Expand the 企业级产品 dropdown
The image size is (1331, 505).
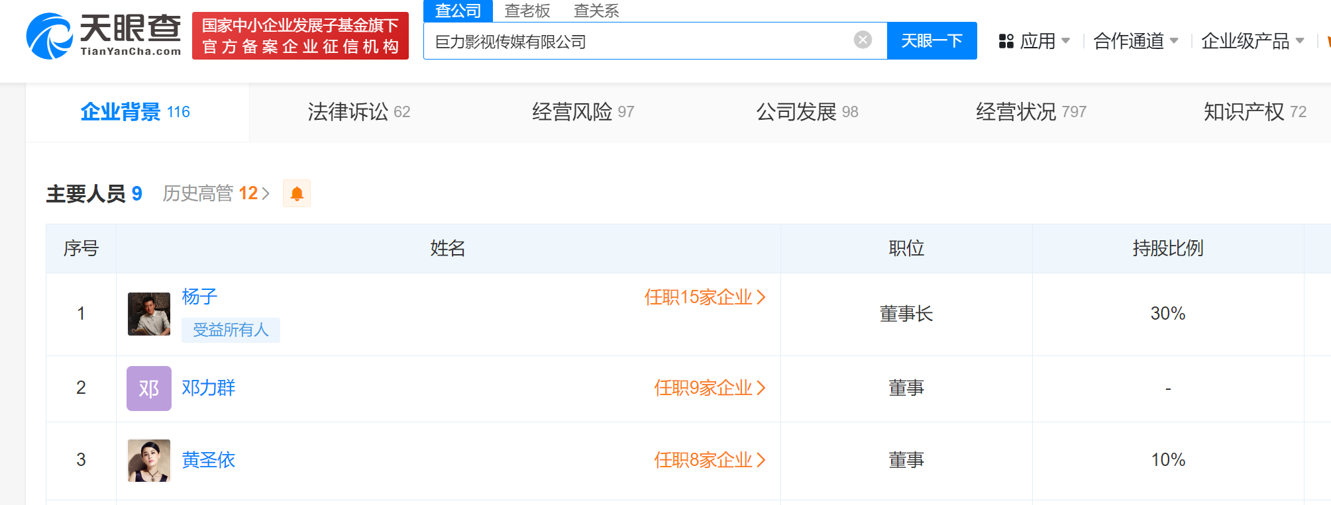tap(1252, 41)
